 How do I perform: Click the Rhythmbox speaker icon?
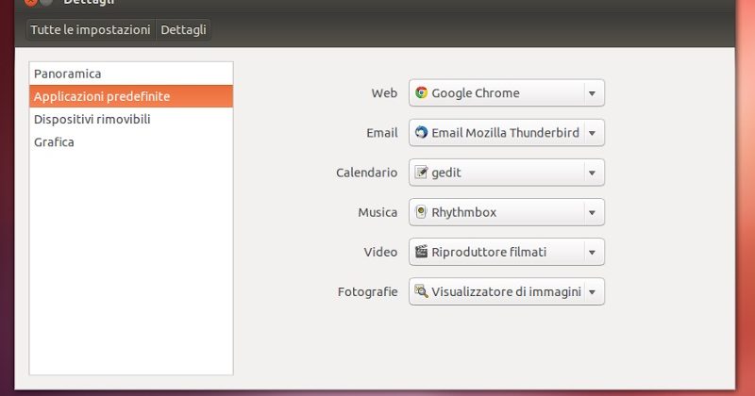pos(421,212)
